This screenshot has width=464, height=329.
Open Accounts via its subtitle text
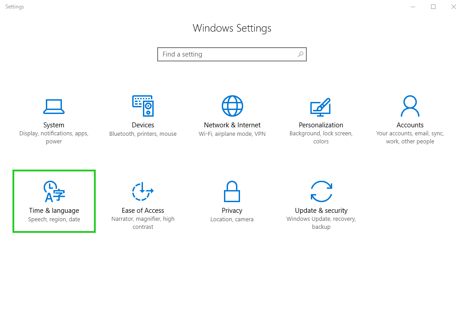(410, 137)
